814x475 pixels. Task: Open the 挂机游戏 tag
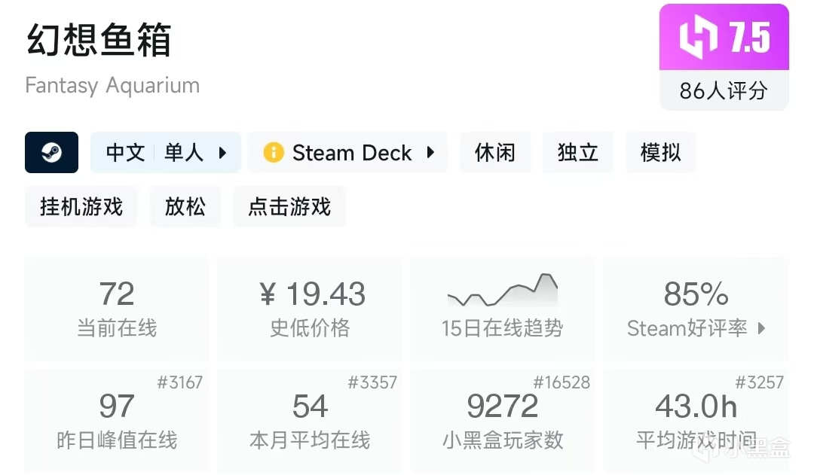(x=81, y=207)
